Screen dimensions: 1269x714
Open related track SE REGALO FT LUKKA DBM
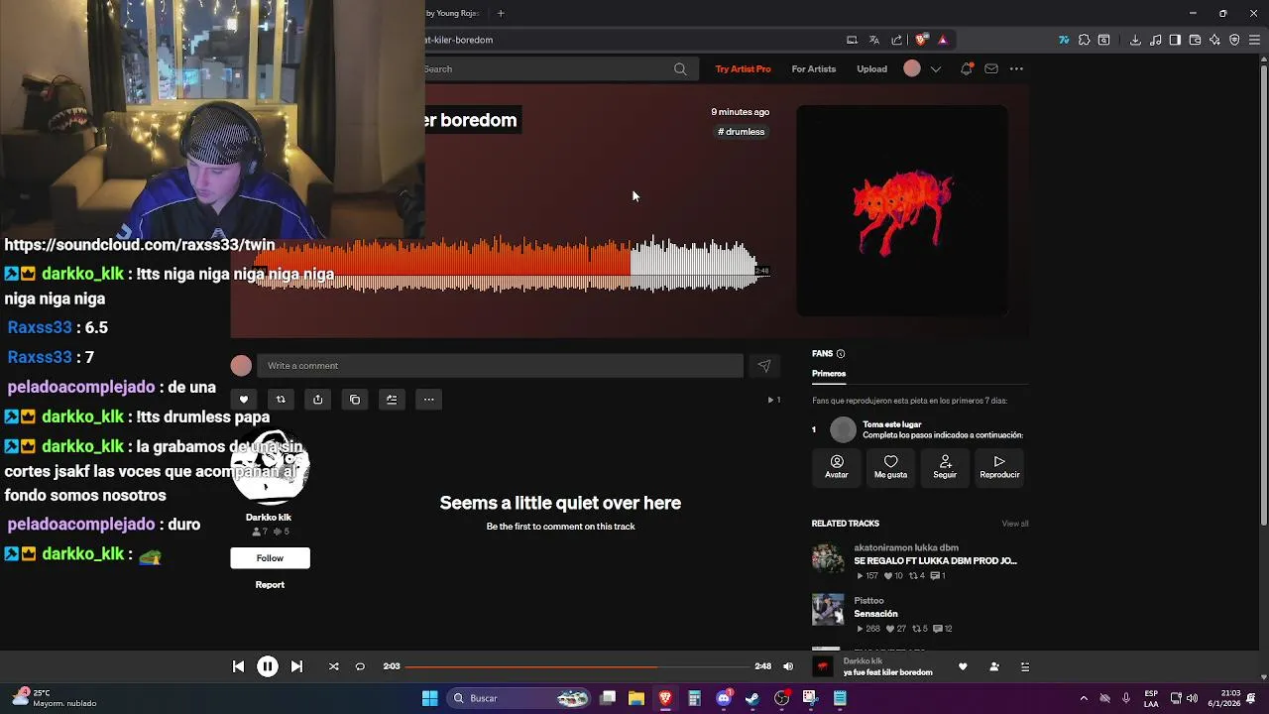[x=935, y=561]
